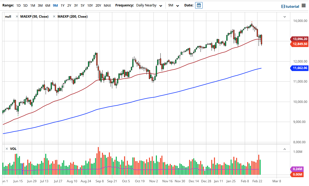Open the Frequency Daily Nearby dropdown
The image size is (309, 186).
149,5
